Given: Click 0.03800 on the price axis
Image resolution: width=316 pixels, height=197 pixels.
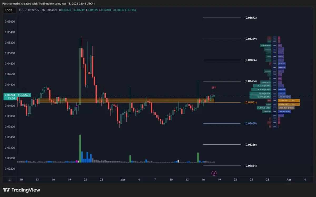Looking at the screenshot, I should (10, 116).
